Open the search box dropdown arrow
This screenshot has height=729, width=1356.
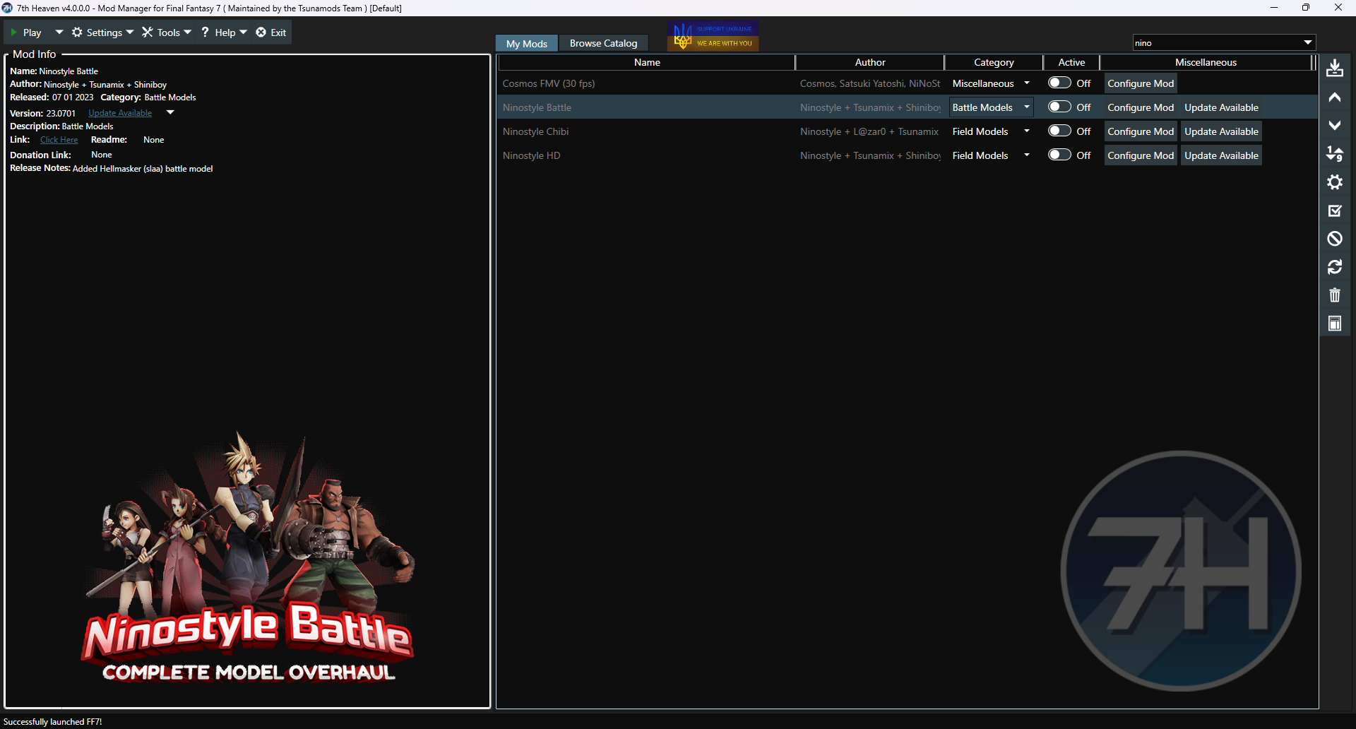point(1307,43)
